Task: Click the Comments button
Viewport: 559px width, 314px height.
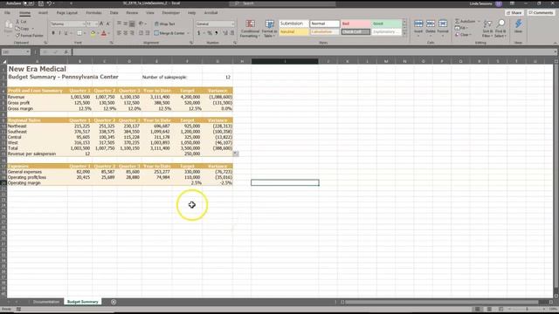Action: pyautogui.click(x=541, y=13)
